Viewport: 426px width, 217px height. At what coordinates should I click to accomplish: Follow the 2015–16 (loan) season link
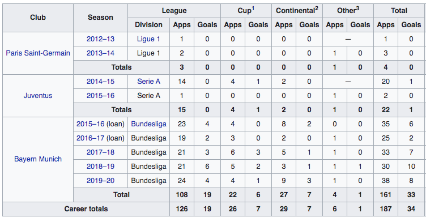tap(91, 124)
